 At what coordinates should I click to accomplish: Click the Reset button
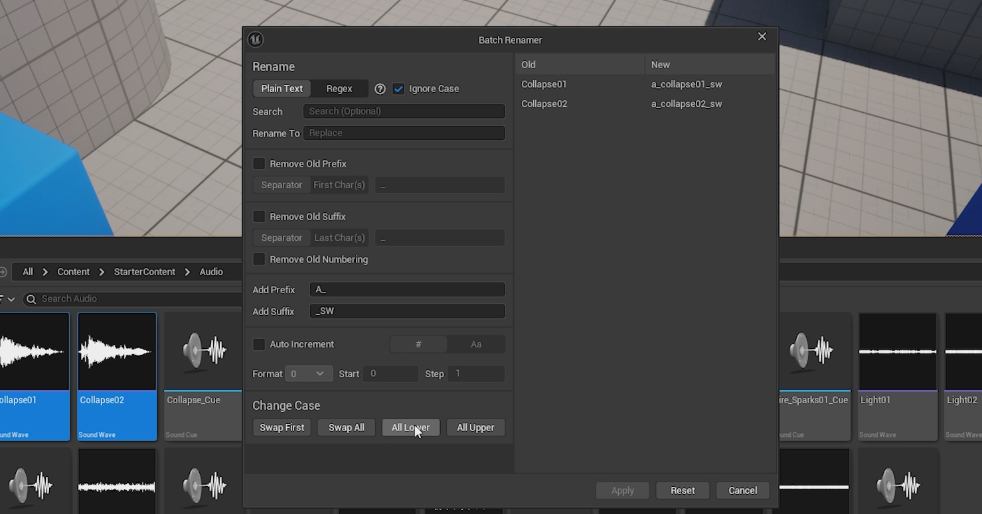pyautogui.click(x=683, y=491)
